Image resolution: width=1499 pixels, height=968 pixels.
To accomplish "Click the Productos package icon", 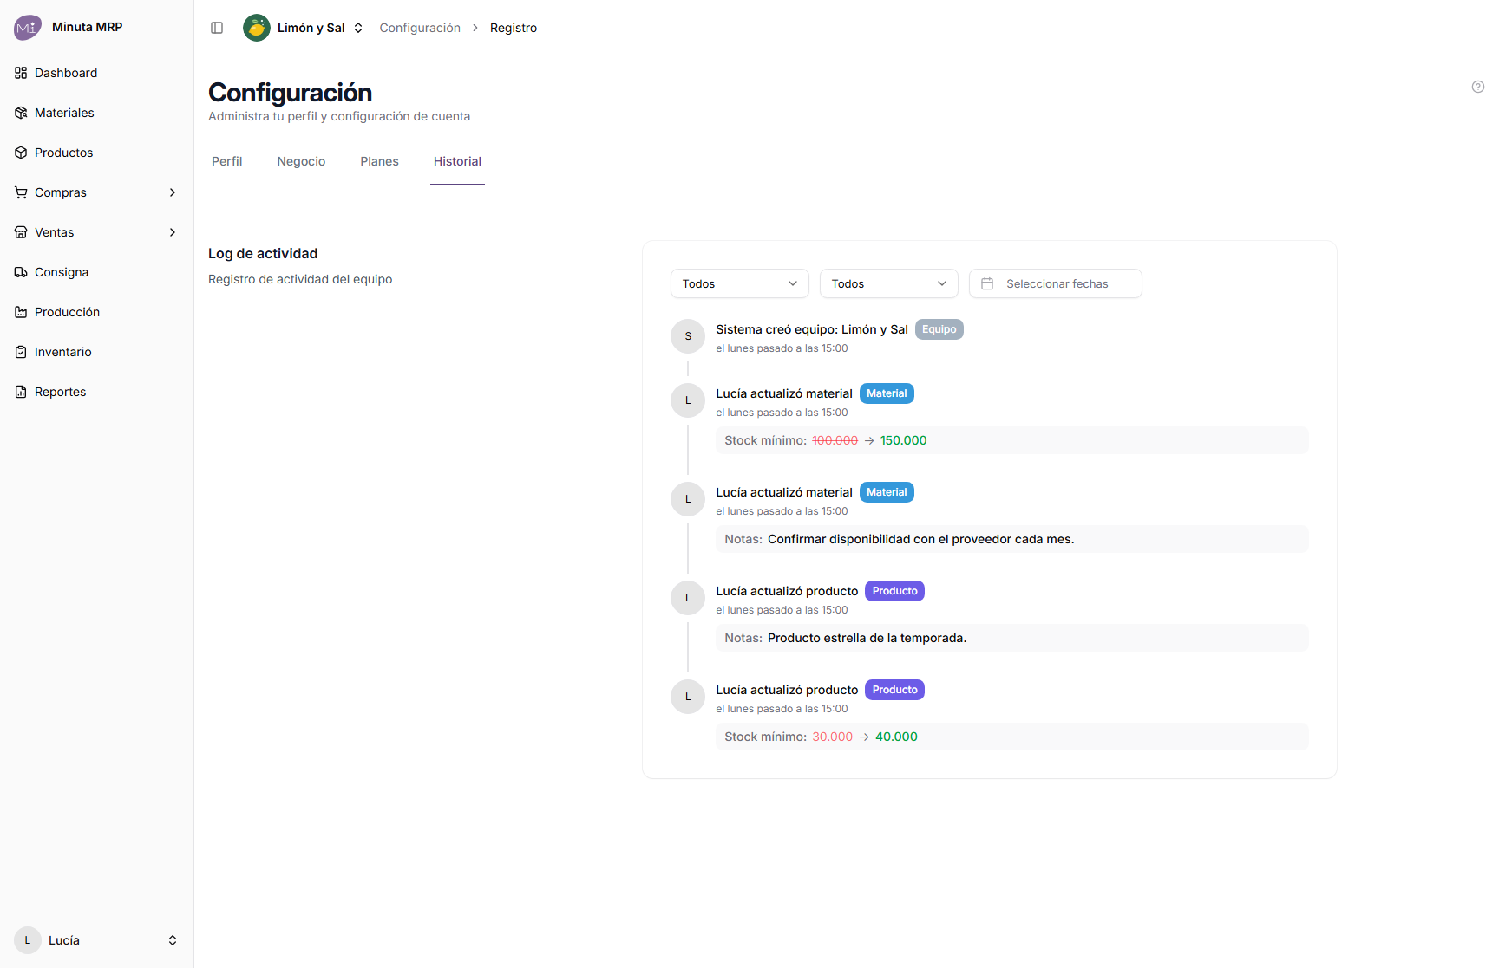I will click(x=21, y=153).
